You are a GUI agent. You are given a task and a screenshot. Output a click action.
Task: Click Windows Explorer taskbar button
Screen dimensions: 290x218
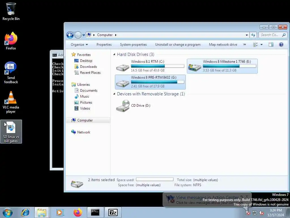coord(42,212)
